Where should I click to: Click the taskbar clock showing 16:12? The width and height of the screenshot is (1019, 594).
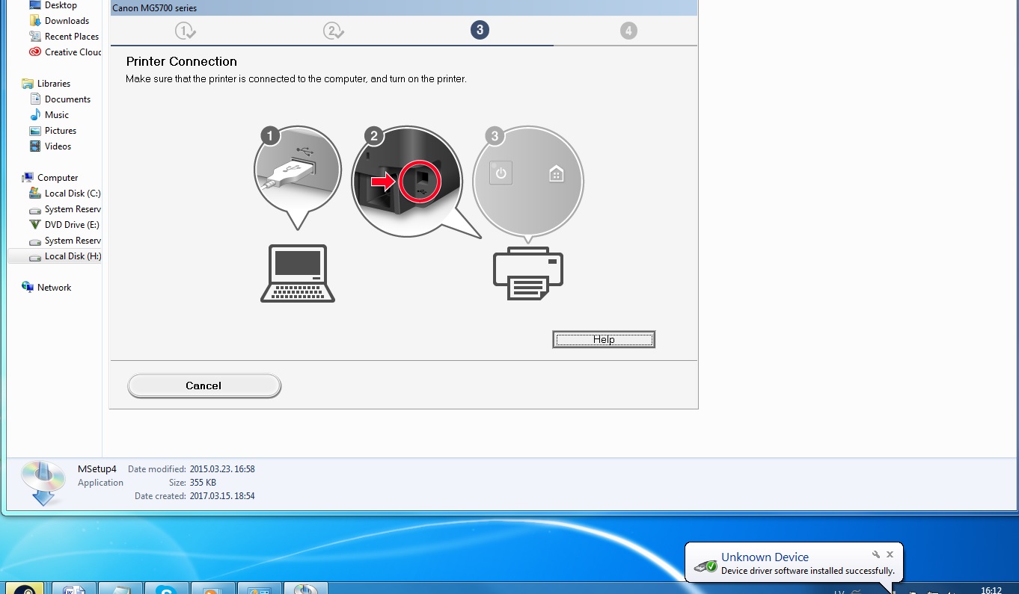pyautogui.click(x=991, y=590)
